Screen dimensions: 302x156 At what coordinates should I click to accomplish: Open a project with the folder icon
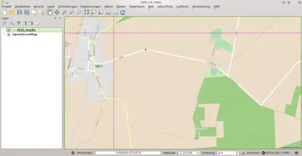tap(12, 12)
